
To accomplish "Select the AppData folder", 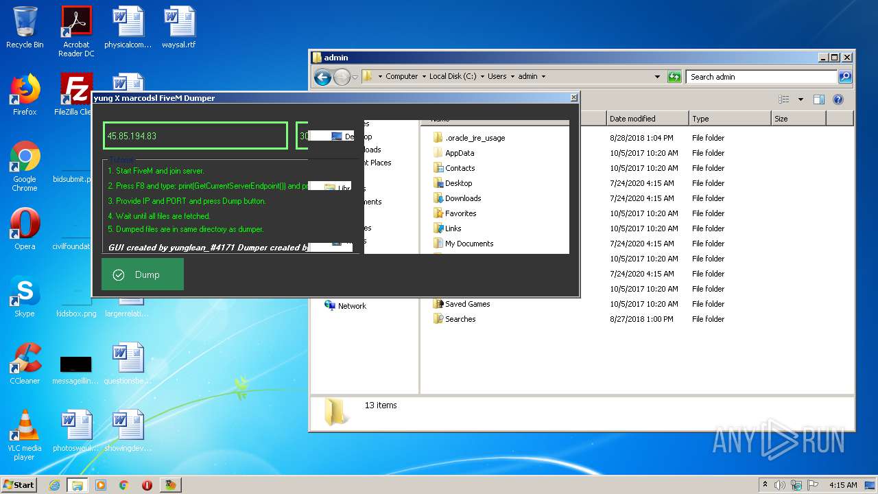I will pyautogui.click(x=453, y=153).
